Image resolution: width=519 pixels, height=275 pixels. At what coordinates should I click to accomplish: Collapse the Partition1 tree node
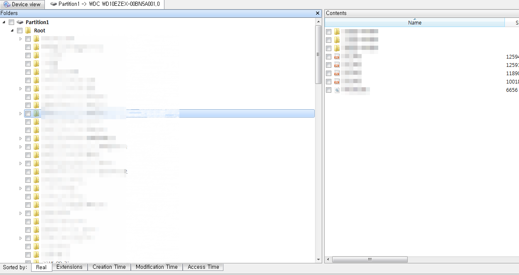[x=4, y=22]
